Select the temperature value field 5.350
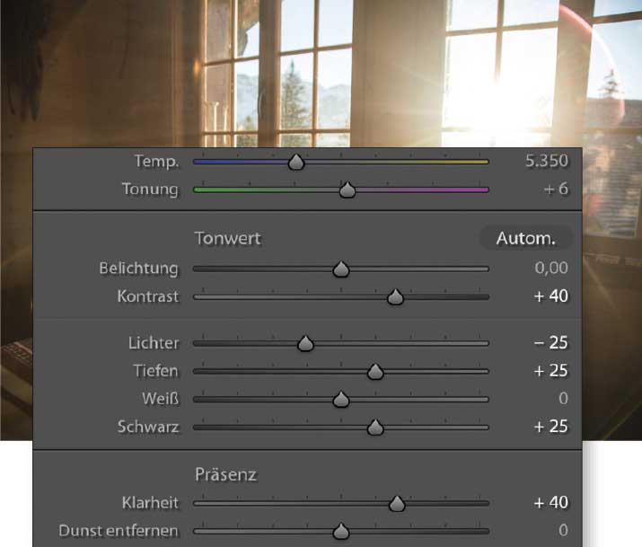 [x=547, y=161]
